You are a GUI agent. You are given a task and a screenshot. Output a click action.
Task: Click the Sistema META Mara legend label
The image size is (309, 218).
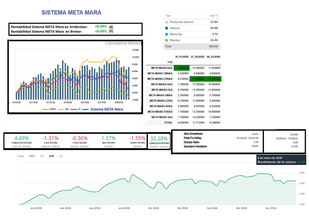point(107,109)
